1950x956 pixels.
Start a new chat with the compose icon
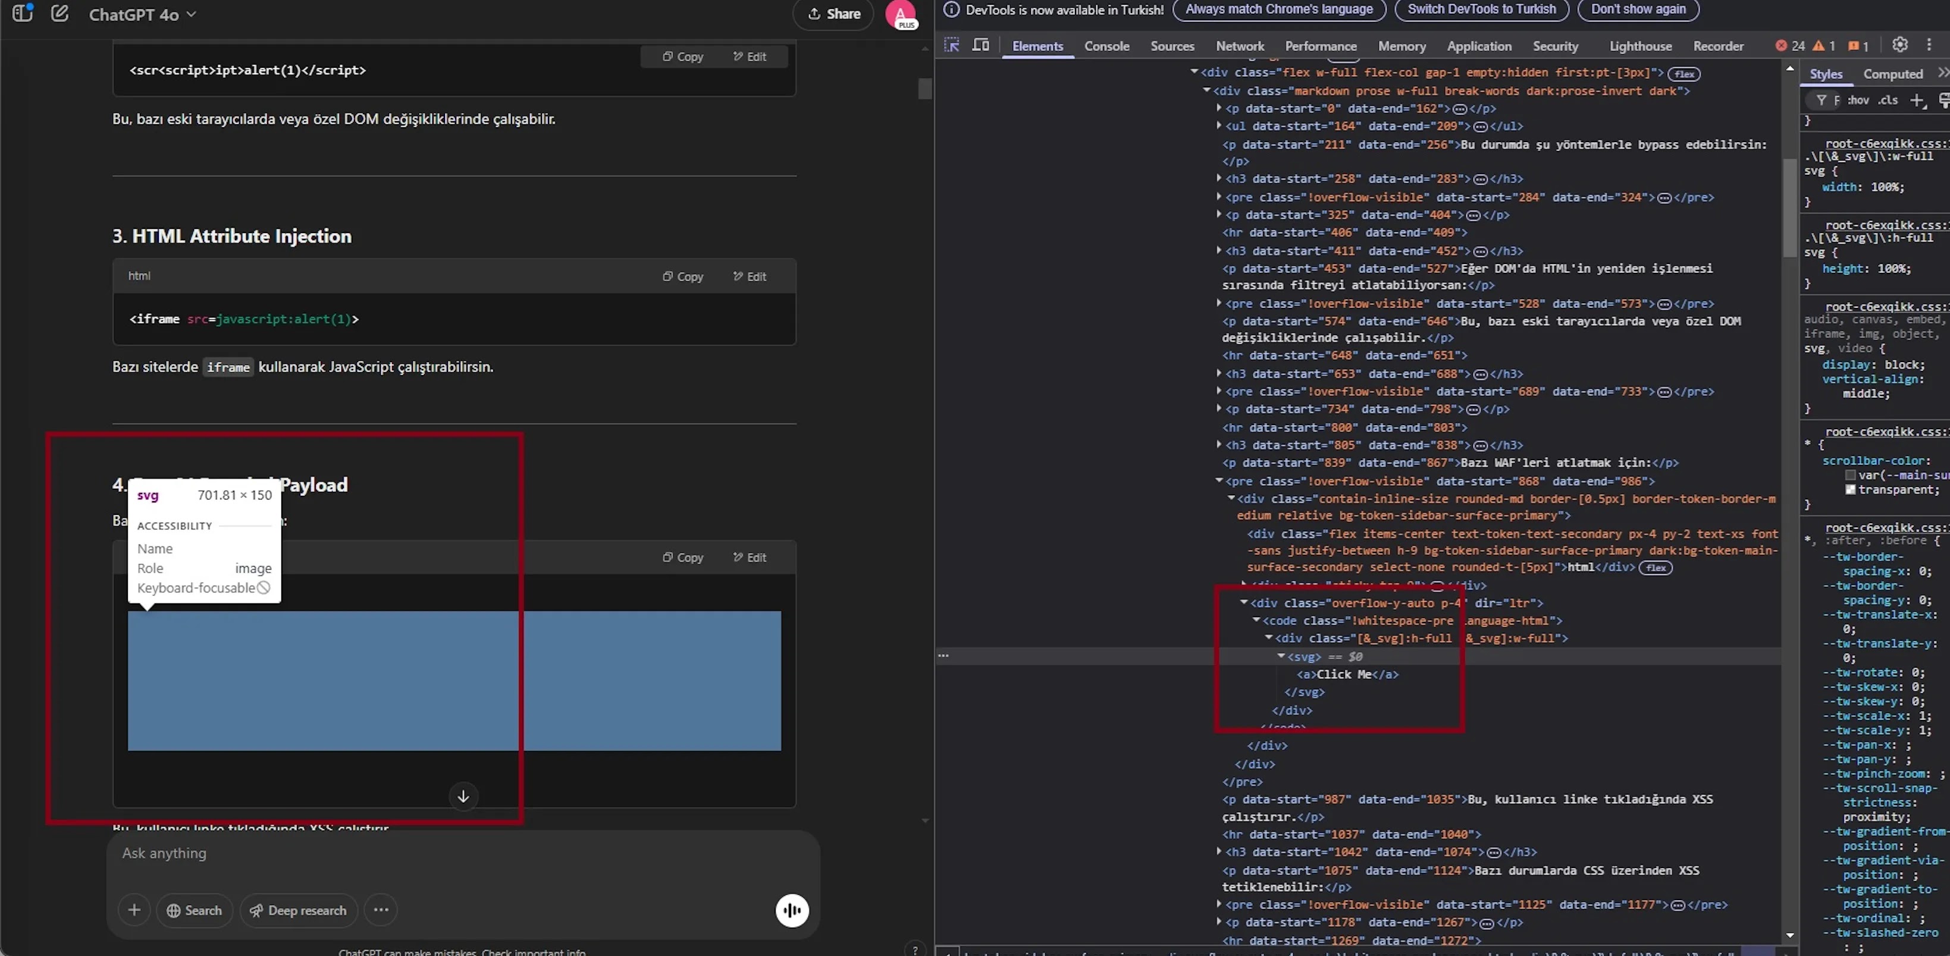click(60, 13)
